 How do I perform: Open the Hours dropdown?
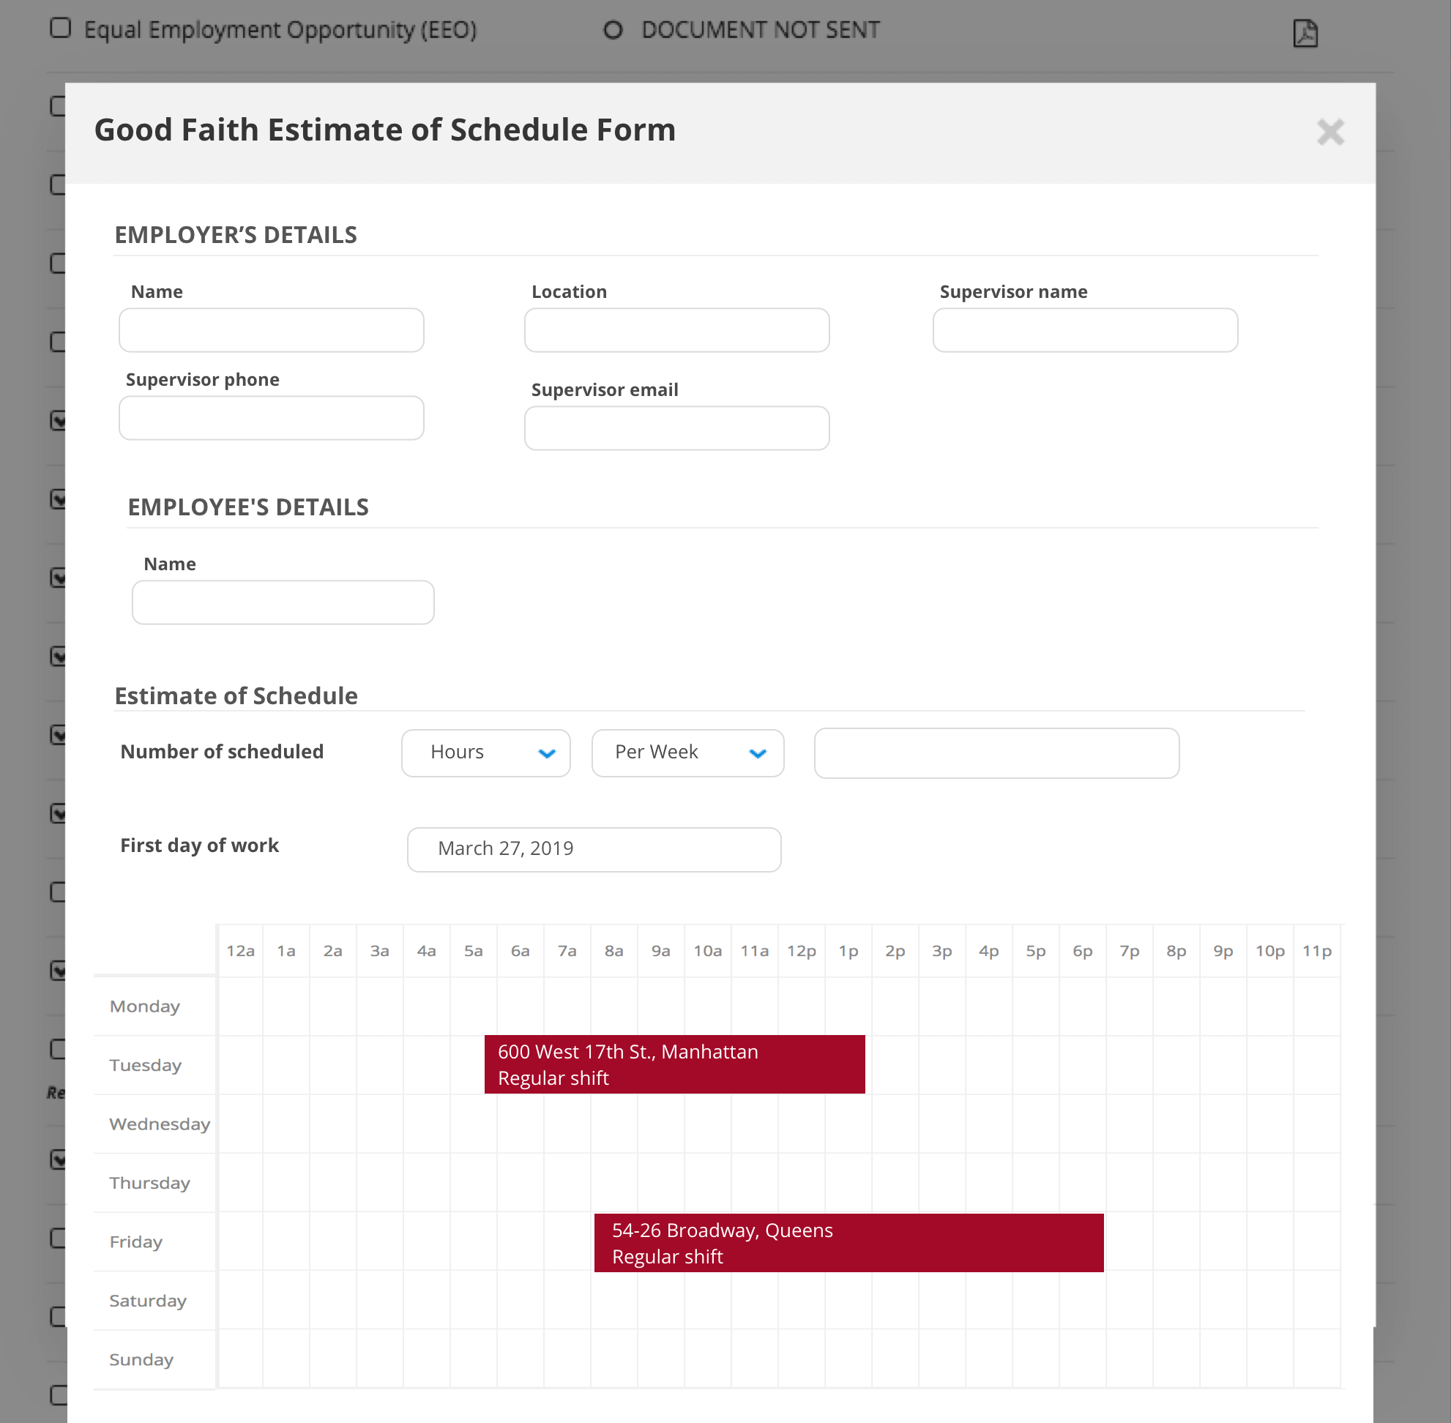pyautogui.click(x=486, y=752)
